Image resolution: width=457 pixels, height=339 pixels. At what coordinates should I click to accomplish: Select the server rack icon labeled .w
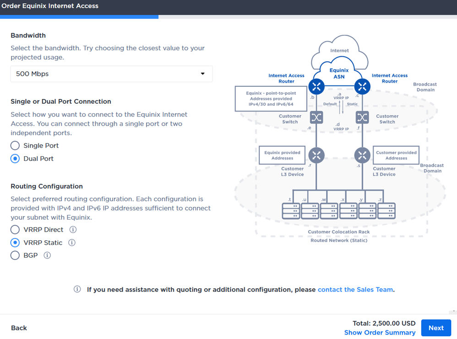point(329,211)
